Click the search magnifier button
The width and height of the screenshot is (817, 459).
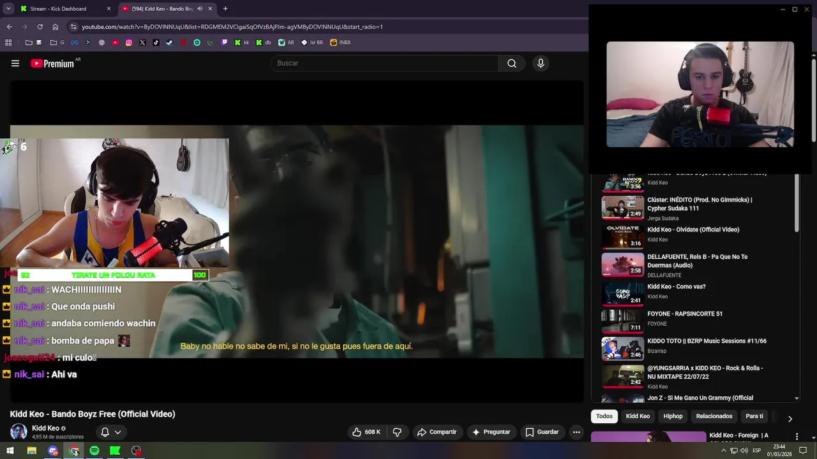pyautogui.click(x=512, y=63)
